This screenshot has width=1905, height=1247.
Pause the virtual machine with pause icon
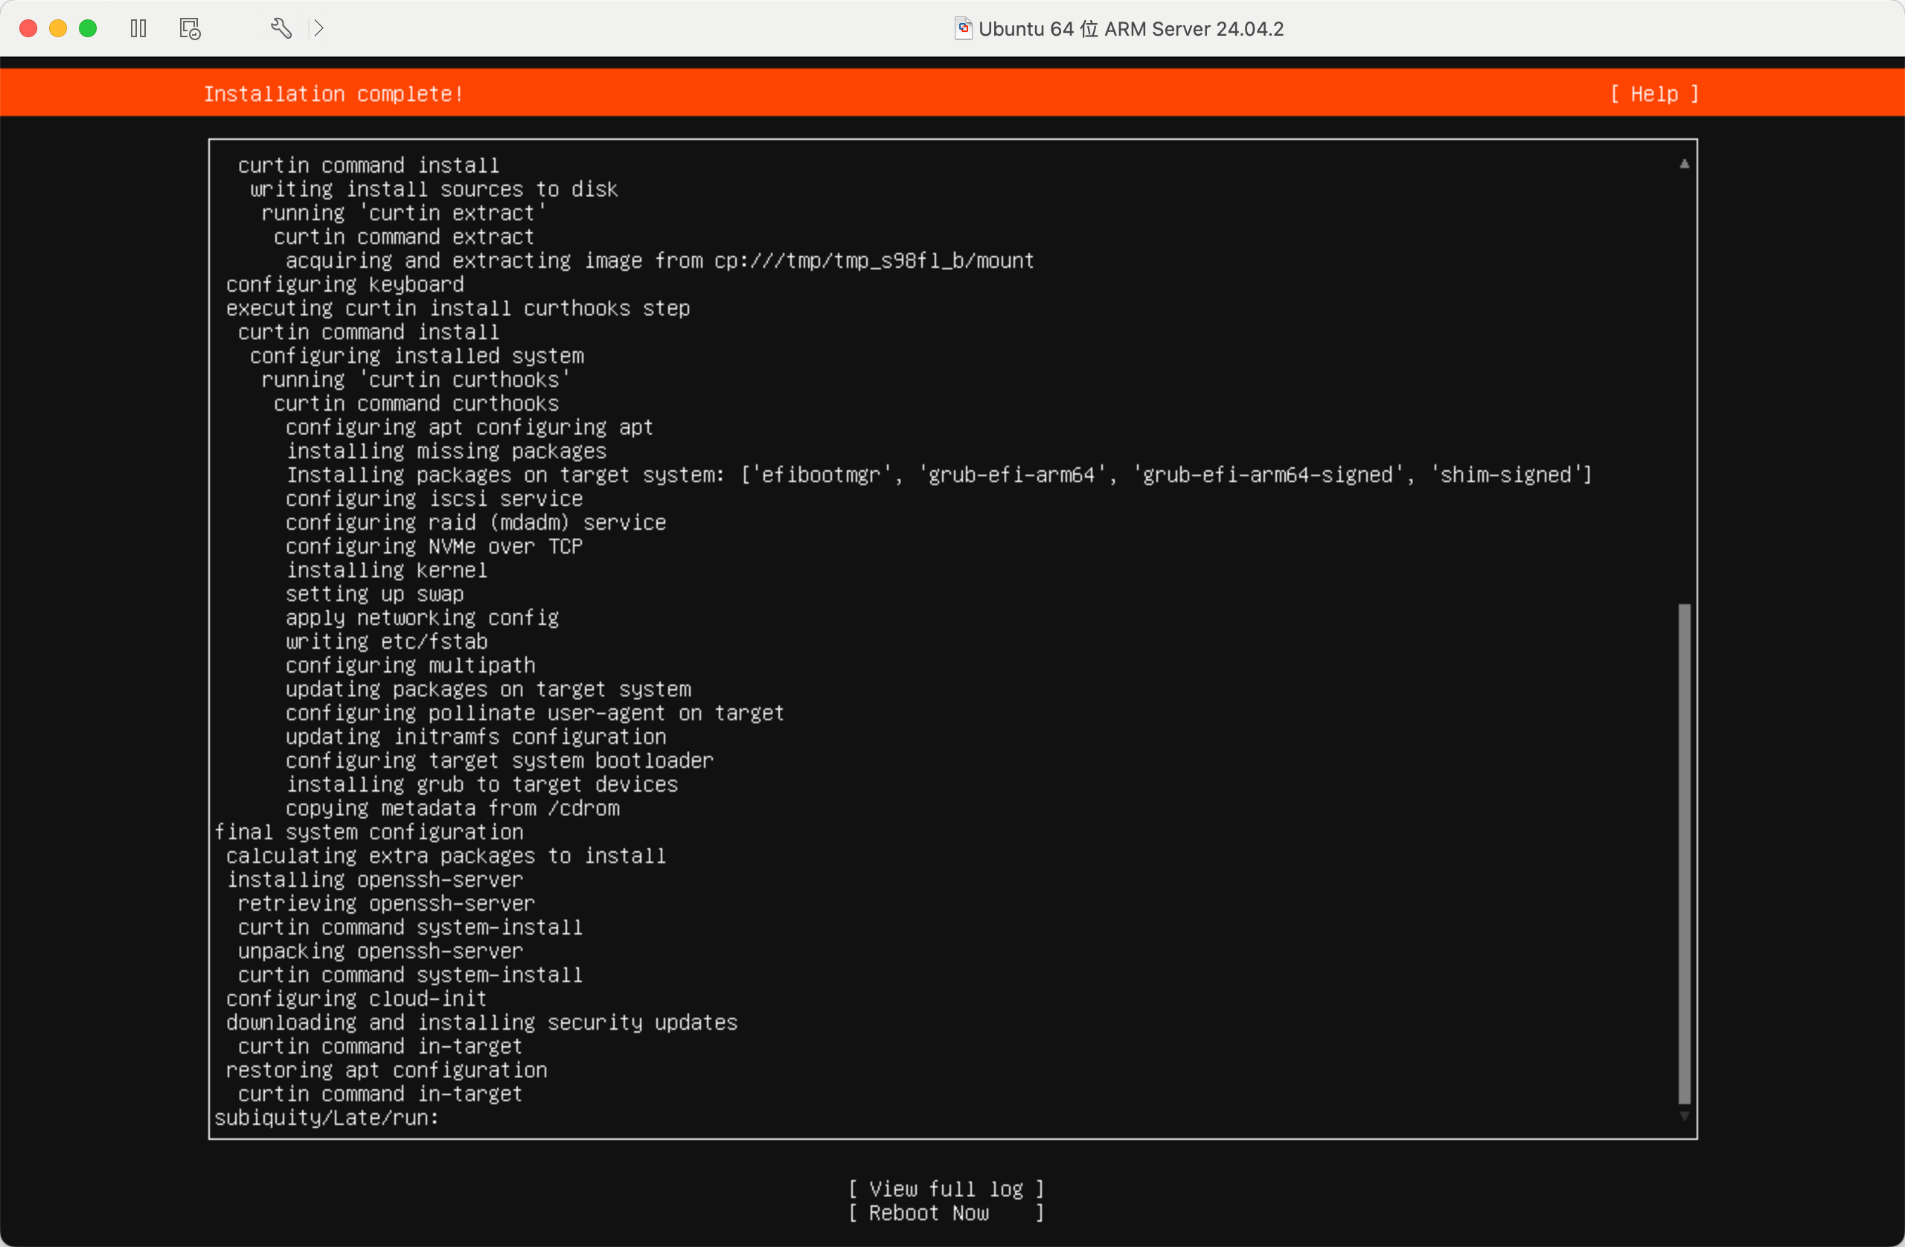[x=138, y=29]
